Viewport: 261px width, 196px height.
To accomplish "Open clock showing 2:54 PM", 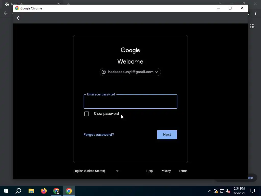I will pyautogui.click(x=239, y=191).
